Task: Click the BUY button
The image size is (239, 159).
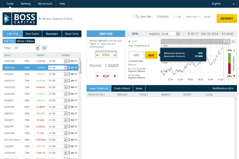Action: click(x=151, y=56)
